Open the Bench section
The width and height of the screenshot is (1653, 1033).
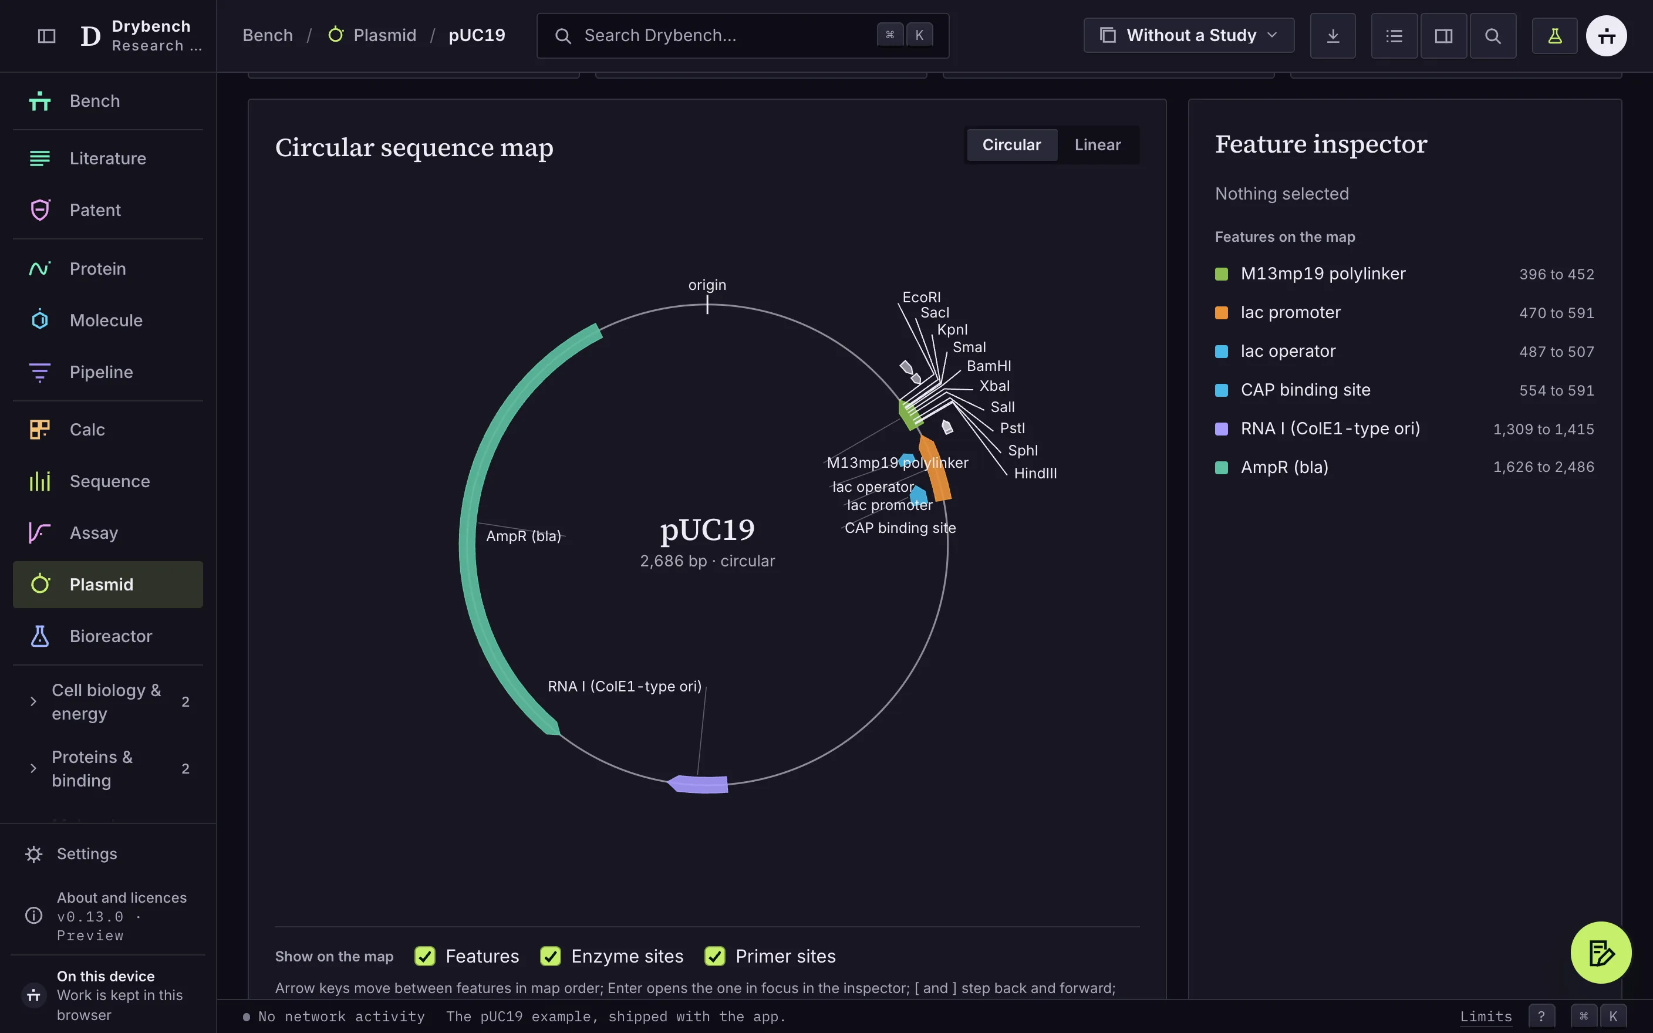tap(108, 101)
